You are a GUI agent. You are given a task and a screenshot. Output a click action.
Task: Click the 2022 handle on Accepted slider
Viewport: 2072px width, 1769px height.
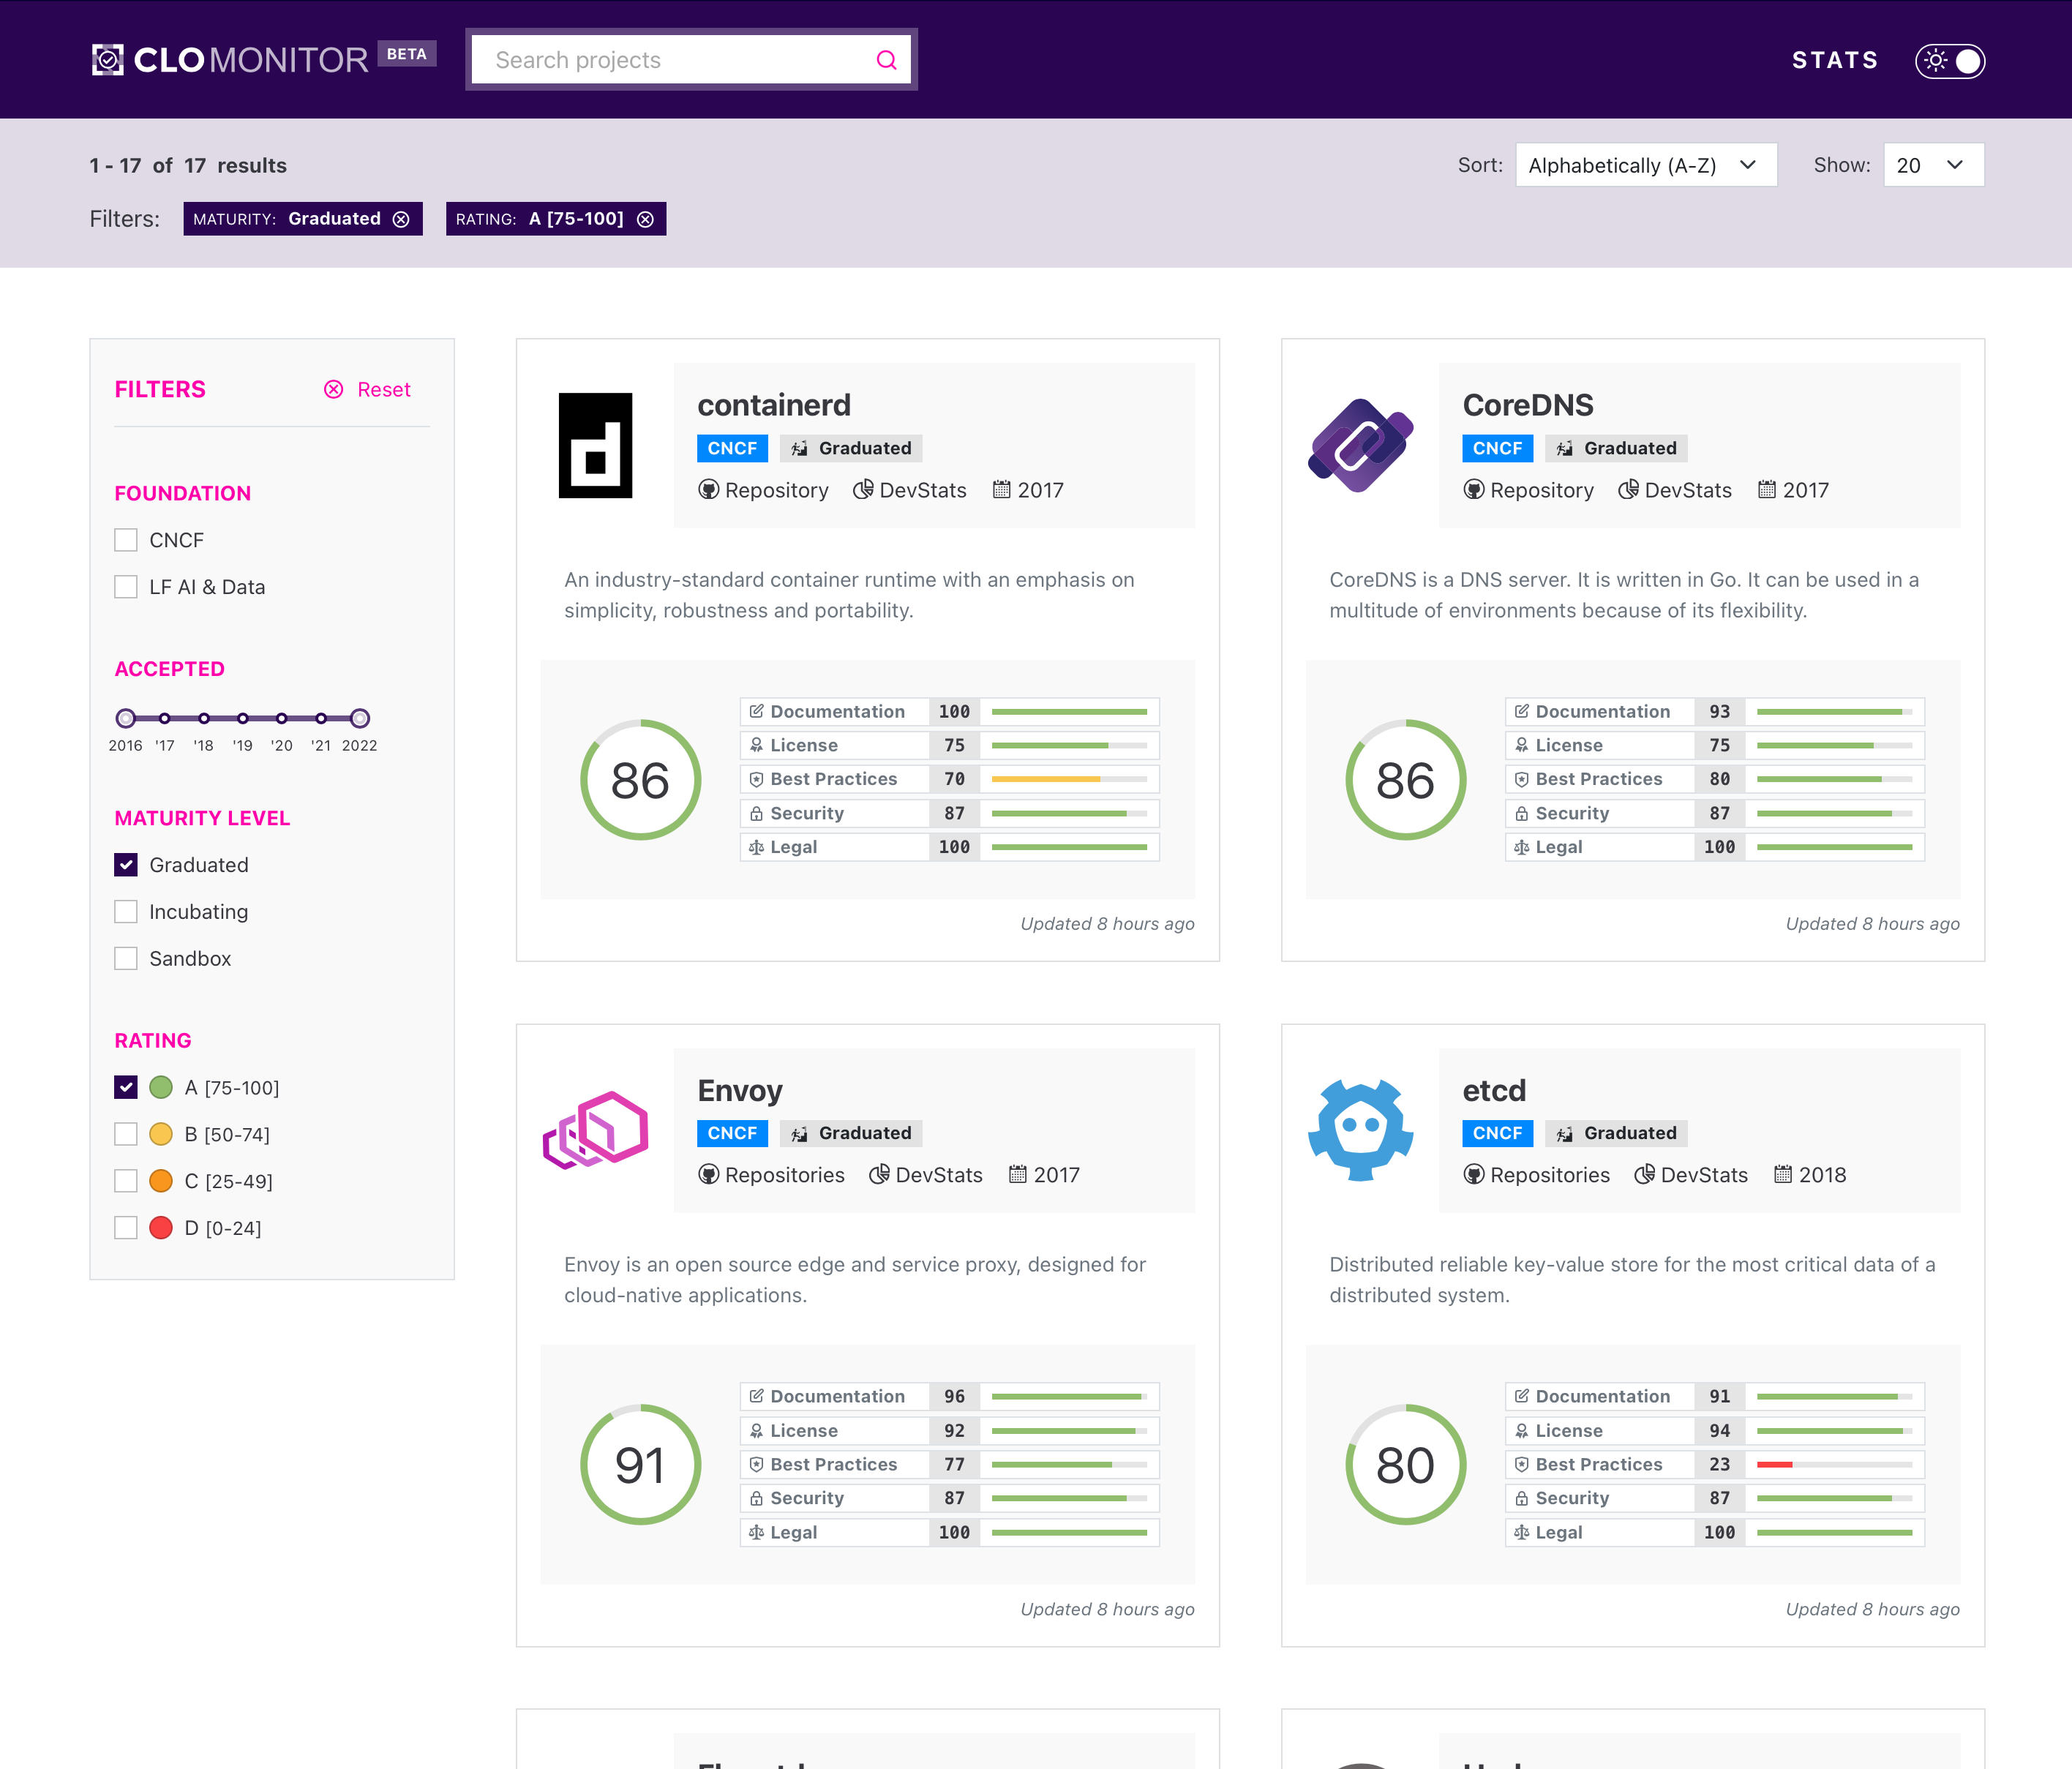click(x=360, y=718)
